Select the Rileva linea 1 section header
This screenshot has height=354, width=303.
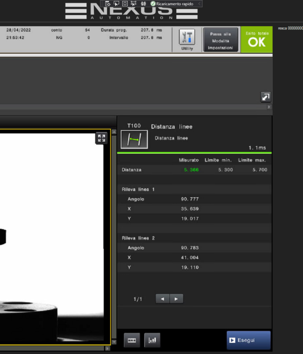point(138,189)
